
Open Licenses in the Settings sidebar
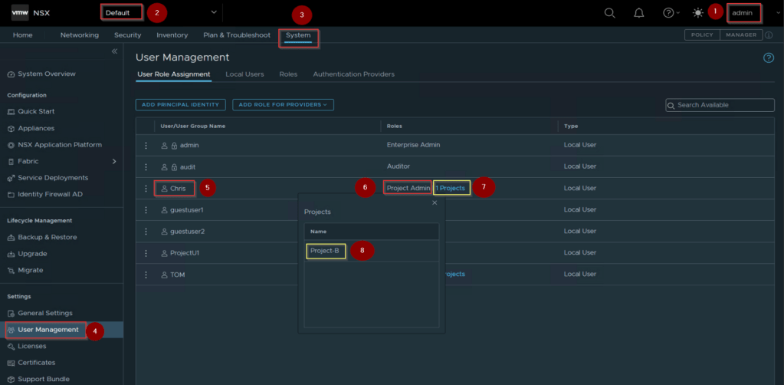pyautogui.click(x=32, y=347)
